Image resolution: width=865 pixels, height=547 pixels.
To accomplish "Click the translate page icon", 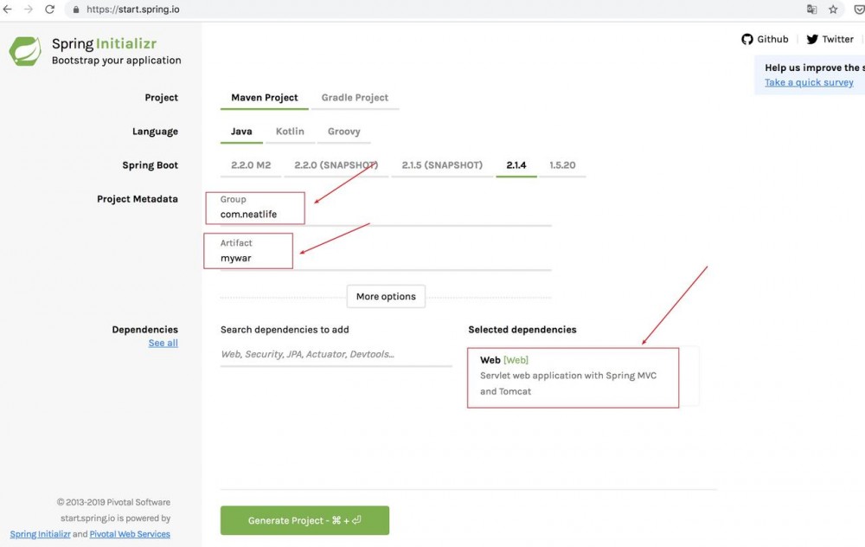I will (811, 10).
